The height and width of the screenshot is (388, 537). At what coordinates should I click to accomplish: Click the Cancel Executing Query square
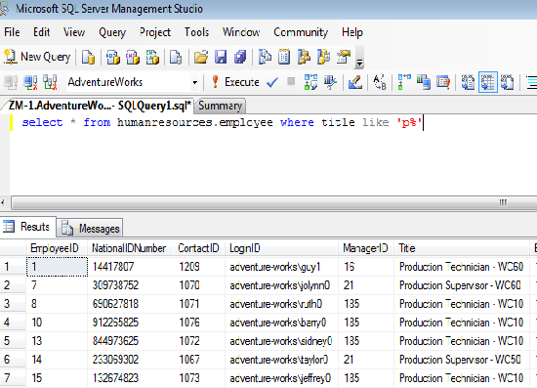pyautogui.click(x=291, y=81)
